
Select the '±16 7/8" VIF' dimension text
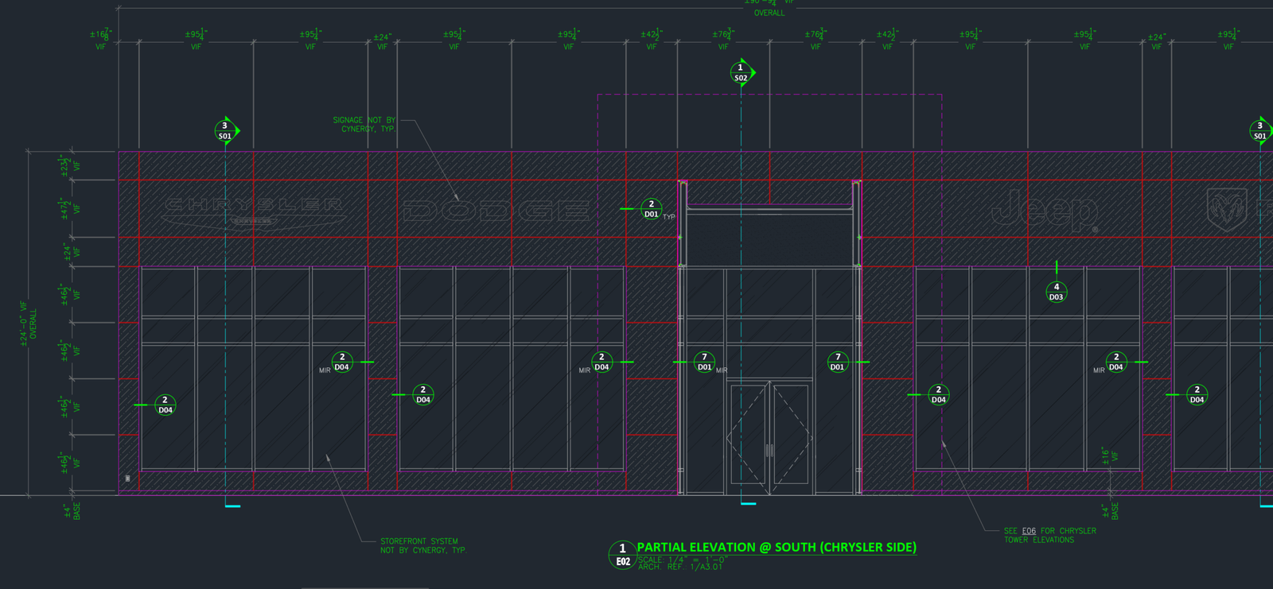[101, 40]
